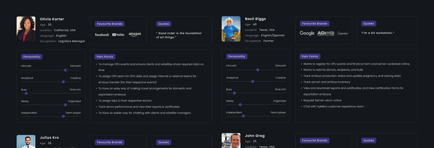Click Olivia Karter's Favourite Brands tag
The height and width of the screenshot is (148, 434).
(110, 24)
